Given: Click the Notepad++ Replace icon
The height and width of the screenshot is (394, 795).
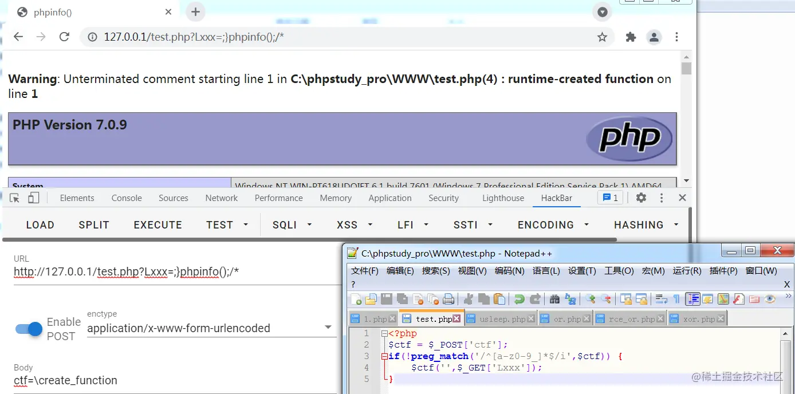Looking at the screenshot, I should click(570, 299).
